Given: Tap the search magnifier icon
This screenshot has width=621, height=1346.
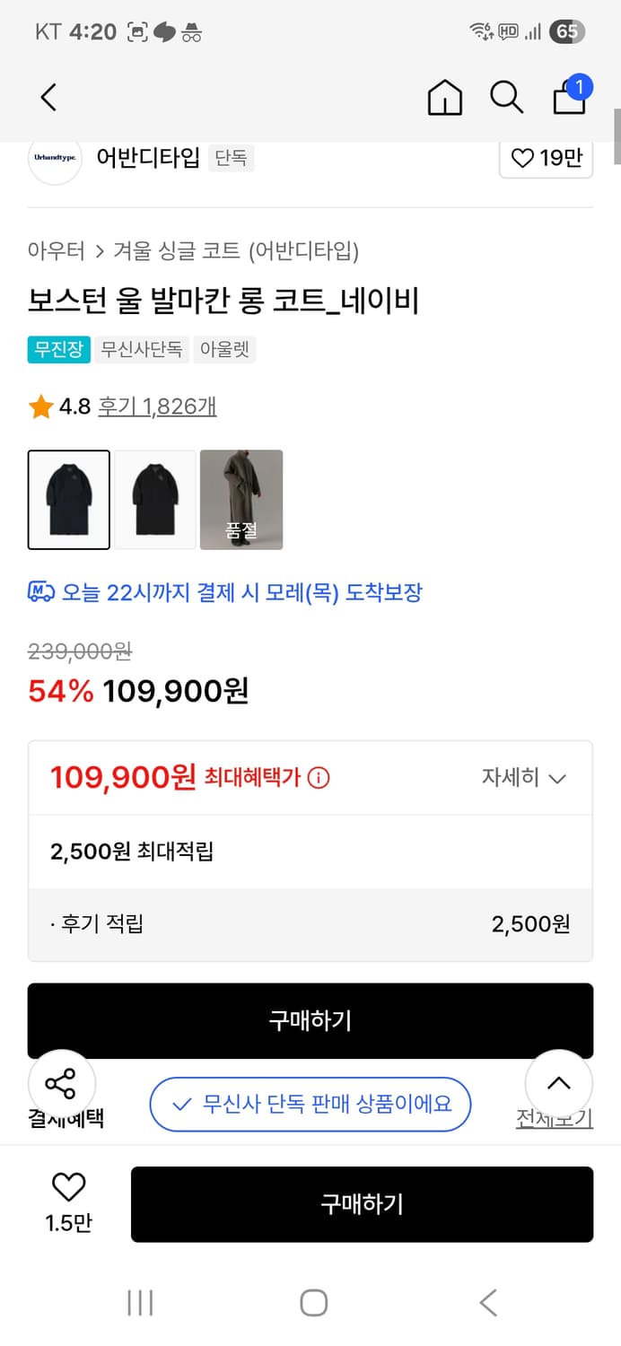Looking at the screenshot, I should click(506, 97).
